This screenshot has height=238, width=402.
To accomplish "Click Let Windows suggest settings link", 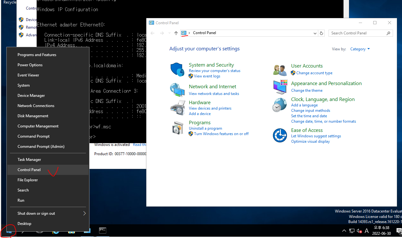I will (x=316, y=136).
